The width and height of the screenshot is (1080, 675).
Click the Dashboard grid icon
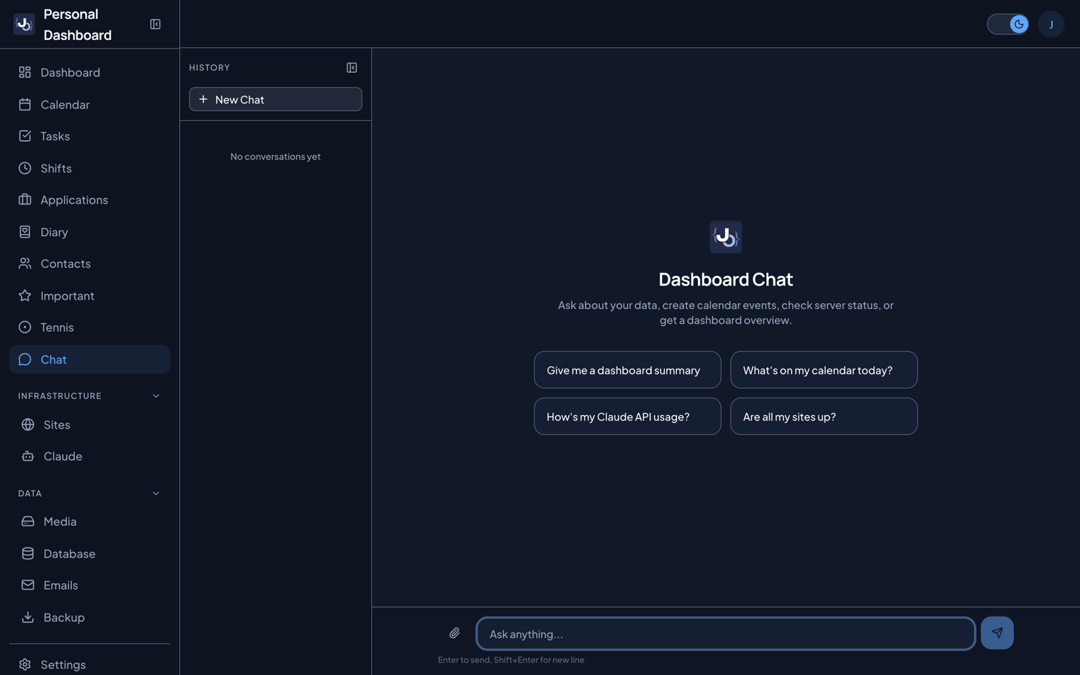25,72
